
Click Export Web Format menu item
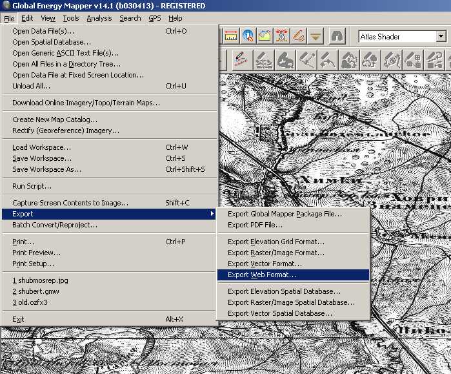click(x=262, y=275)
